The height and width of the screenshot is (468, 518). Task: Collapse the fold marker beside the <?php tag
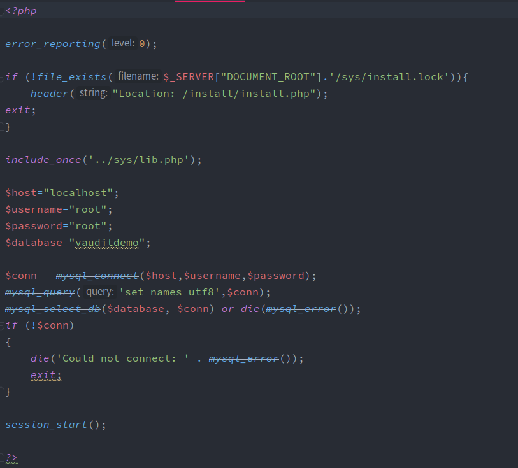pyautogui.click(x=3, y=11)
